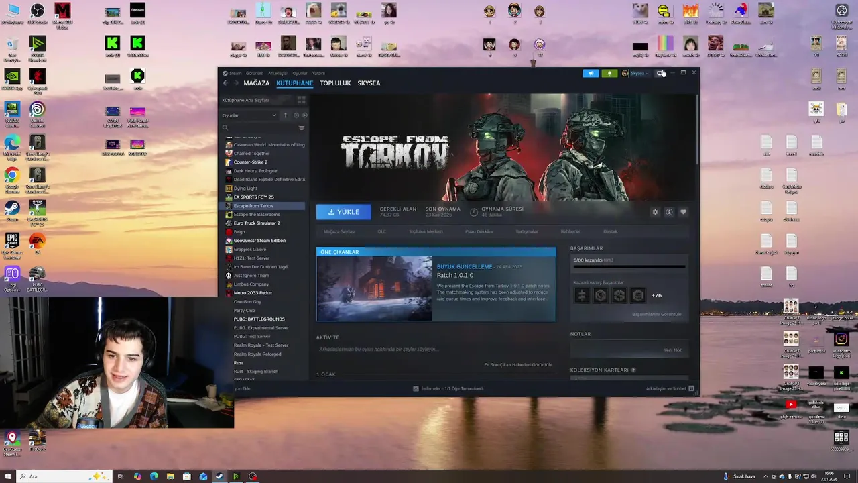Click En Son Çıkan Haberleri Görüntüle
Viewport: 858px width, 483px height.
click(518, 365)
